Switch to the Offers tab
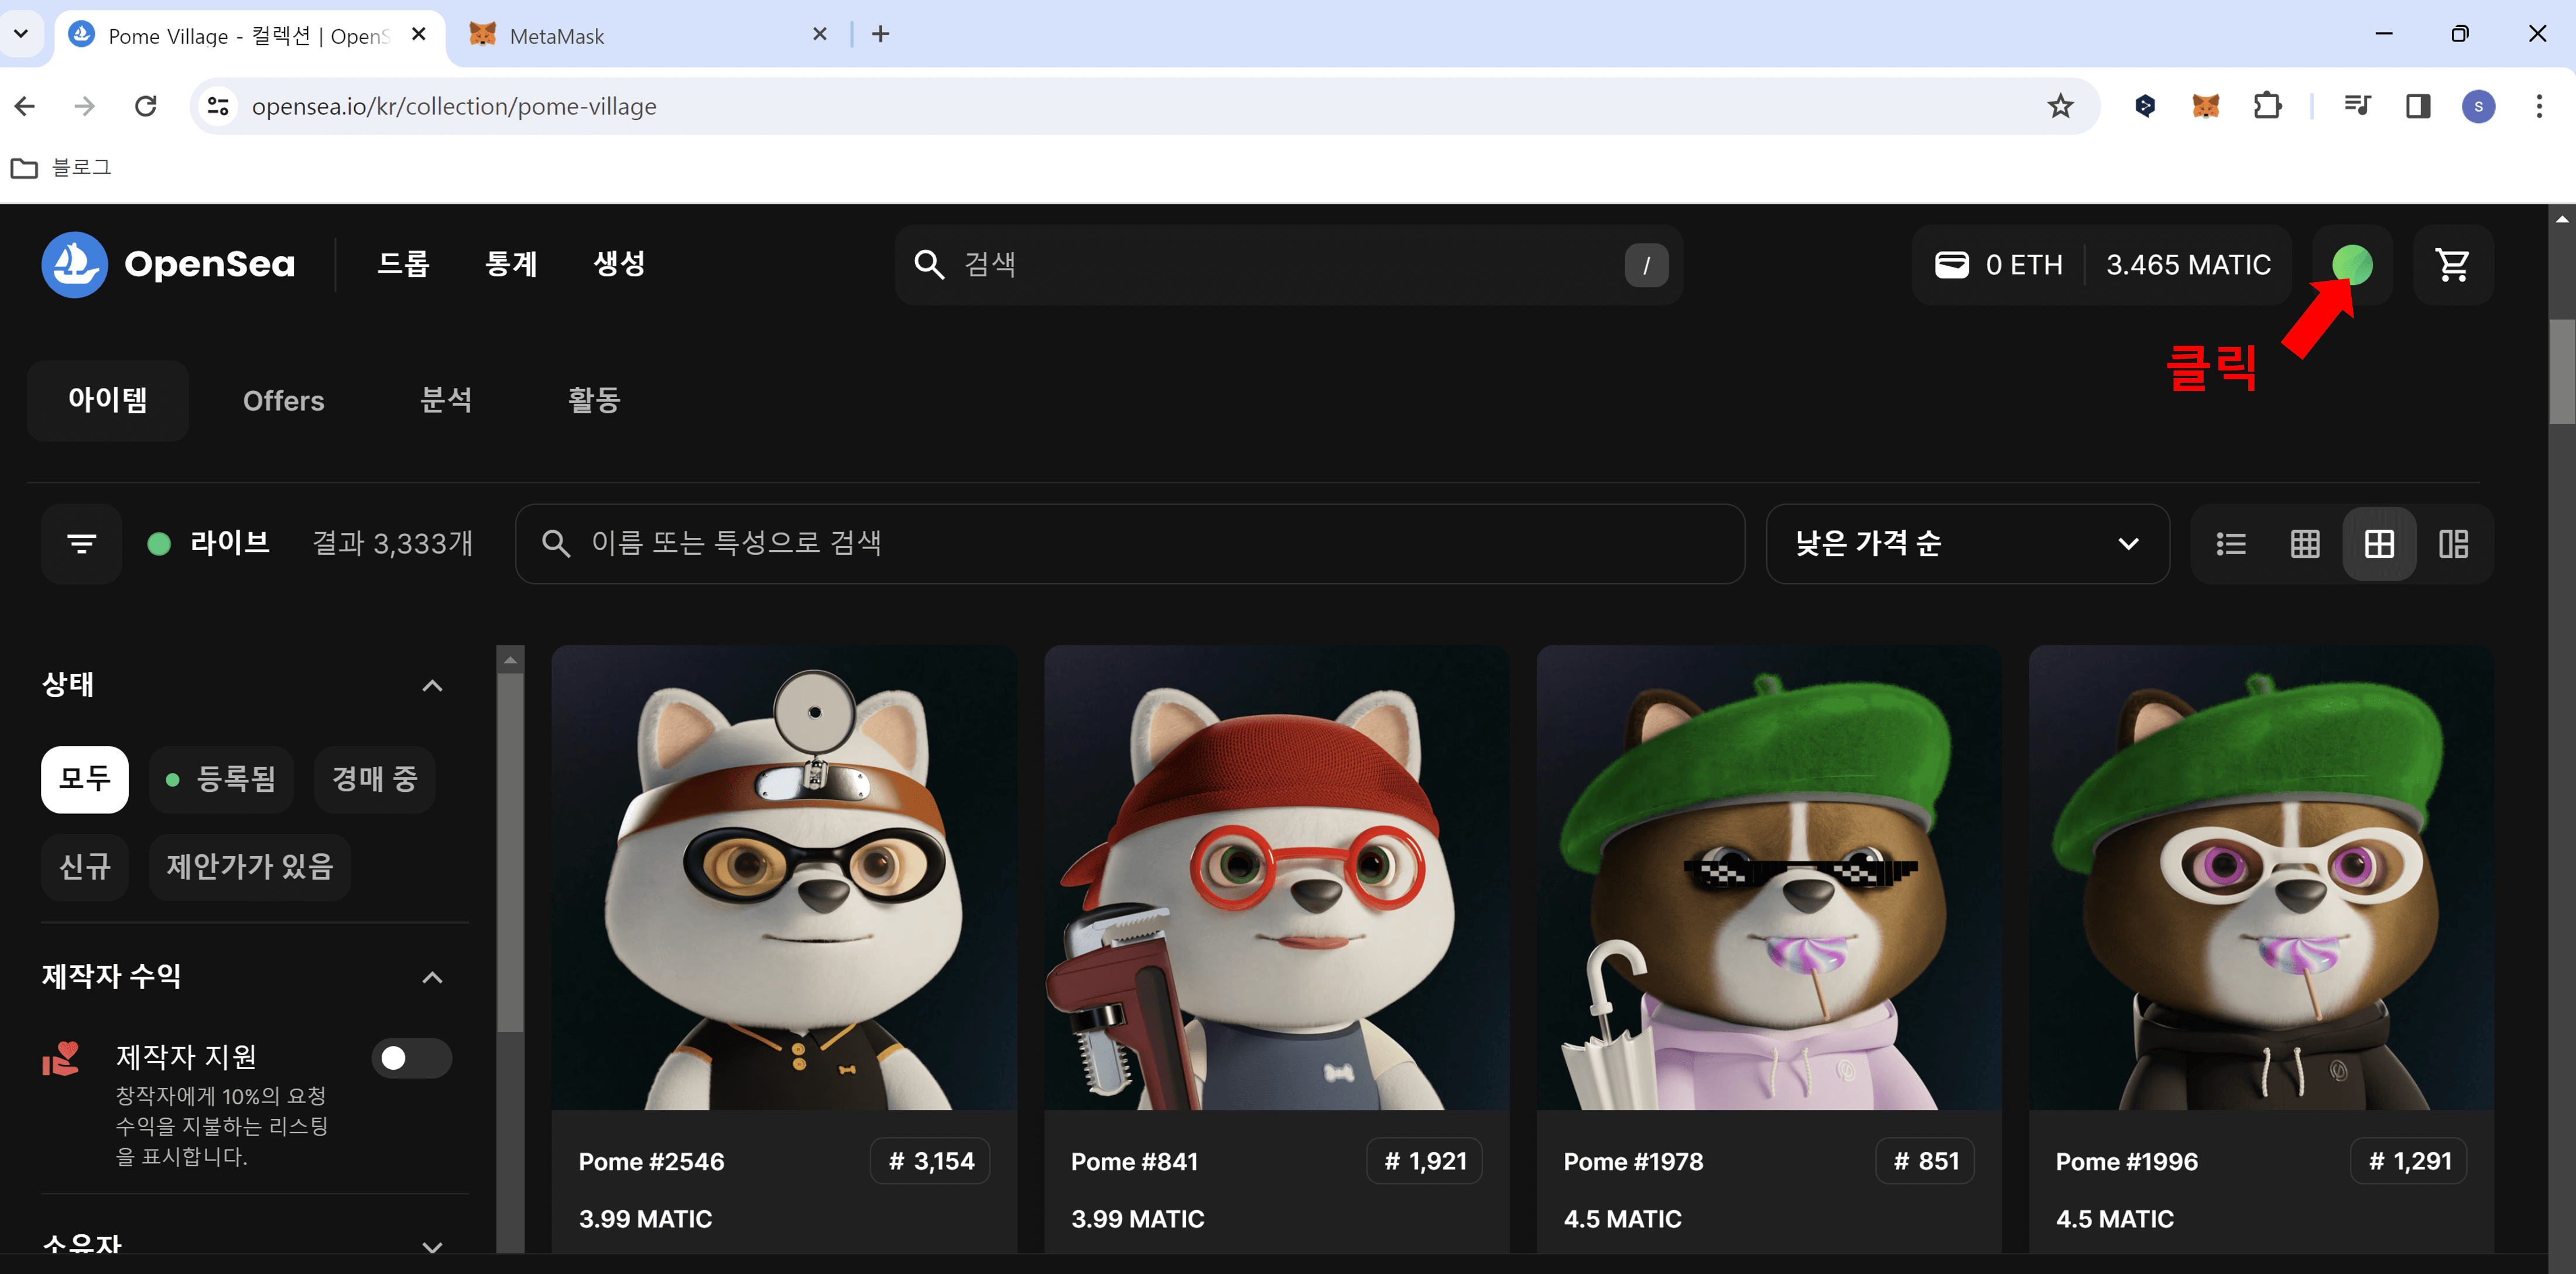The height and width of the screenshot is (1274, 2576). click(x=283, y=400)
